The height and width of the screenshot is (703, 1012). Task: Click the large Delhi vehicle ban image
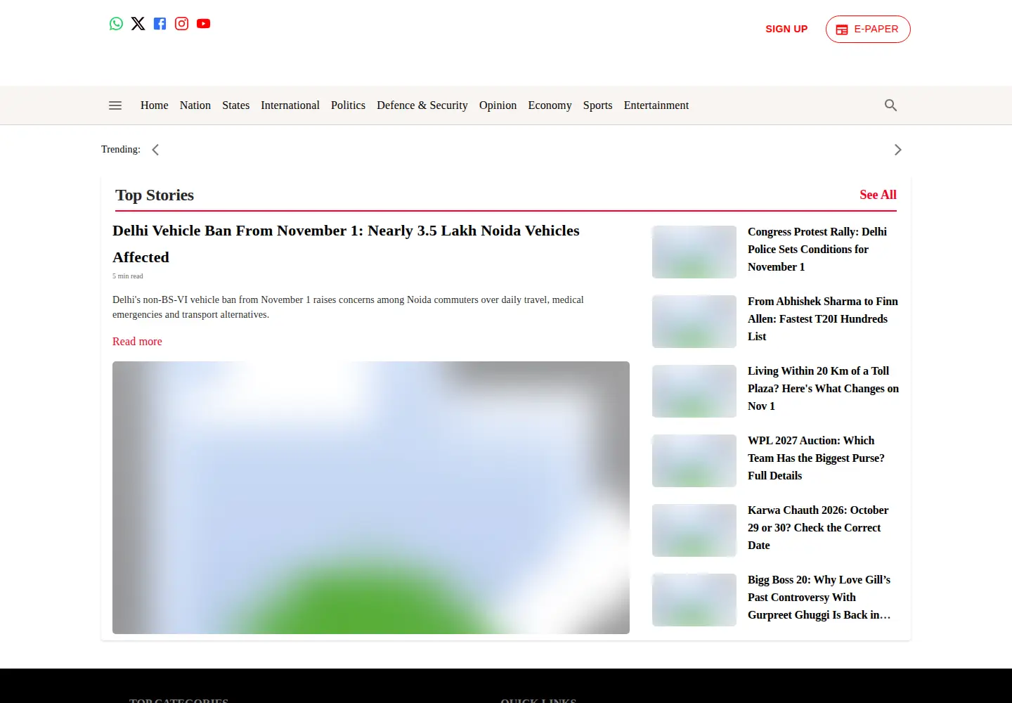(x=371, y=498)
